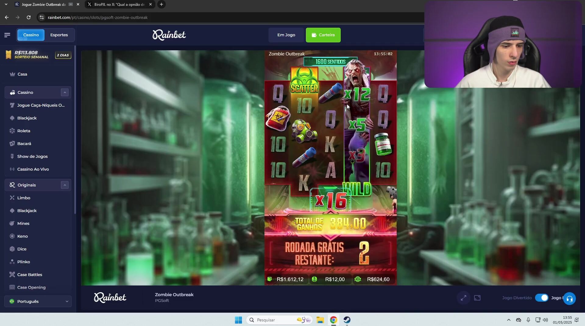
Task: Show hidden tray icons chevron
Action: [x=509, y=320]
